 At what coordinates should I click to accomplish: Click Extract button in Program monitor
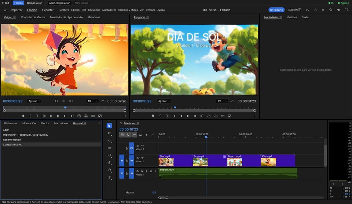tap(216, 116)
